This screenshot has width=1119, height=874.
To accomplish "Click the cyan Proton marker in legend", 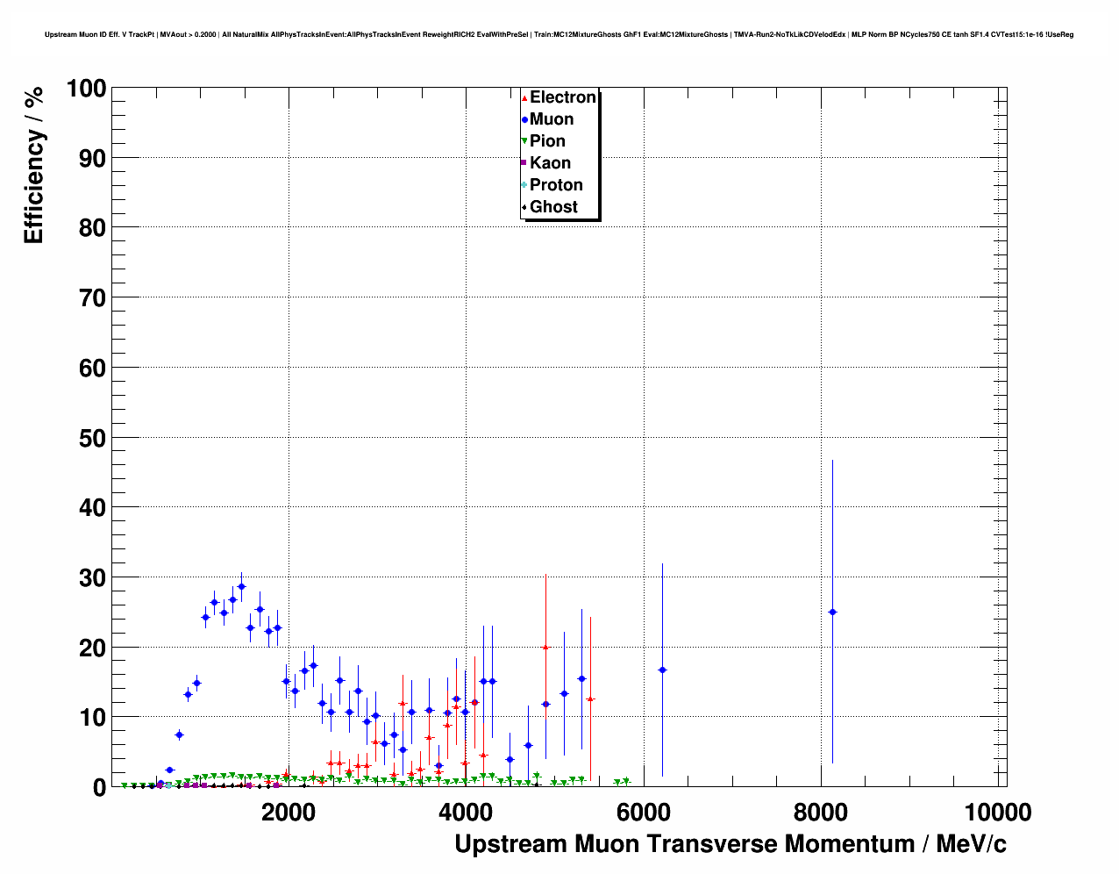I will (524, 185).
